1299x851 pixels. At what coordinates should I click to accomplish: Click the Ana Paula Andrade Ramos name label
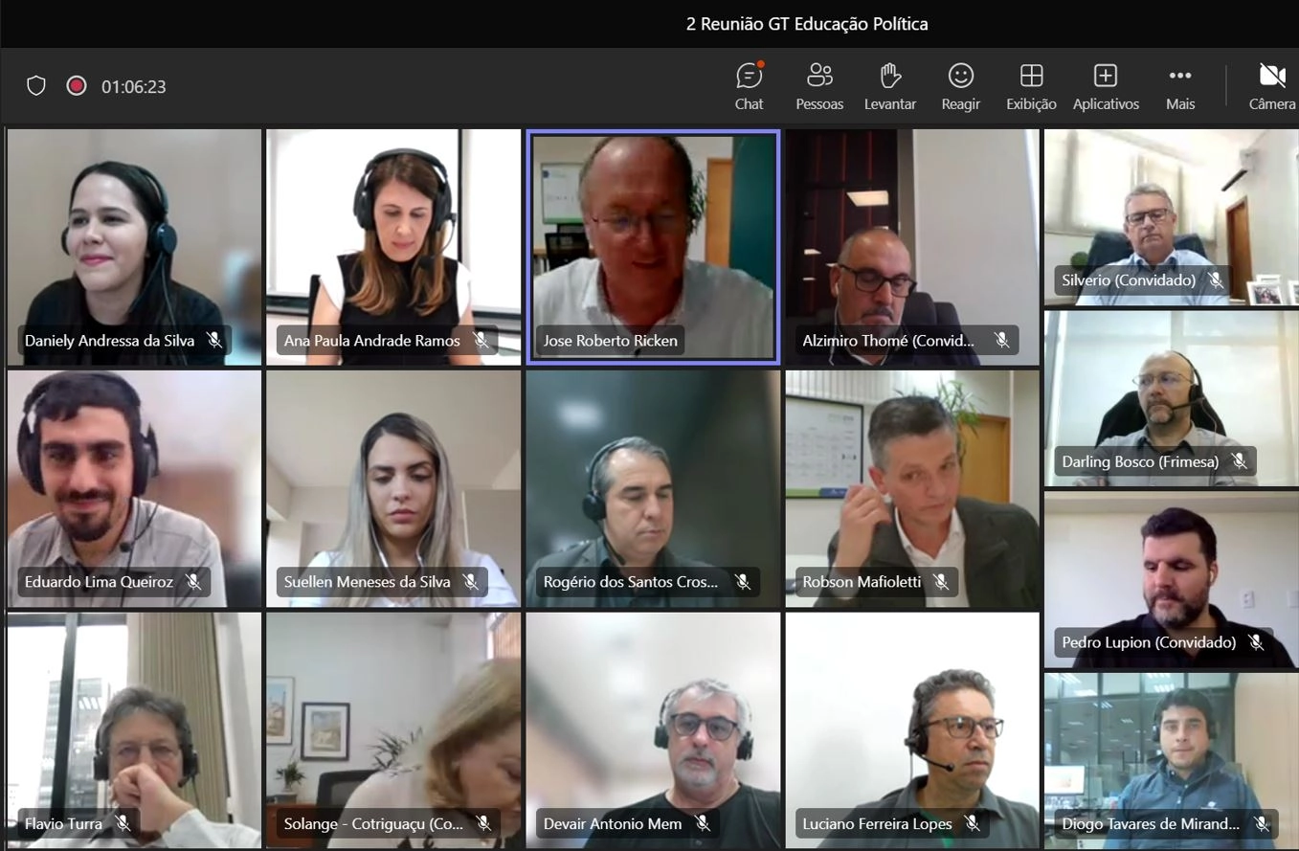[x=372, y=341]
